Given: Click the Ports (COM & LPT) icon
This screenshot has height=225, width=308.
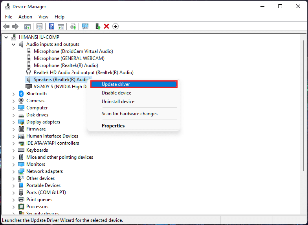Looking at the screenshot, I should pyautogui.click(x=21, y=192).
